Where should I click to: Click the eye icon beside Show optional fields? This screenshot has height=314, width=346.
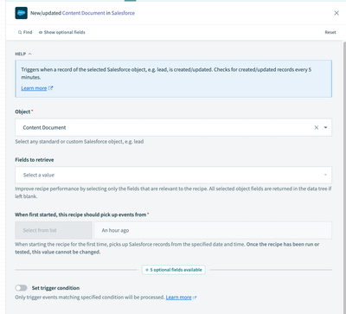[x=41, y=32]
